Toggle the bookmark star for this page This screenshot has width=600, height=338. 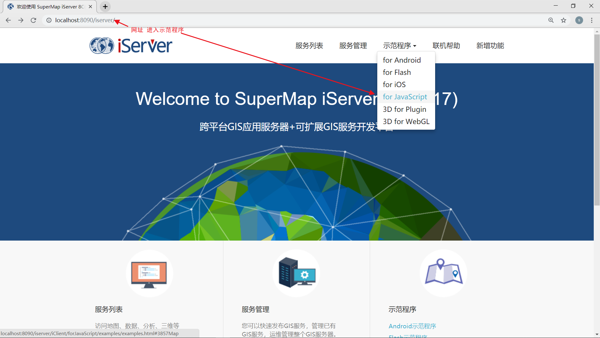[563, 20]
